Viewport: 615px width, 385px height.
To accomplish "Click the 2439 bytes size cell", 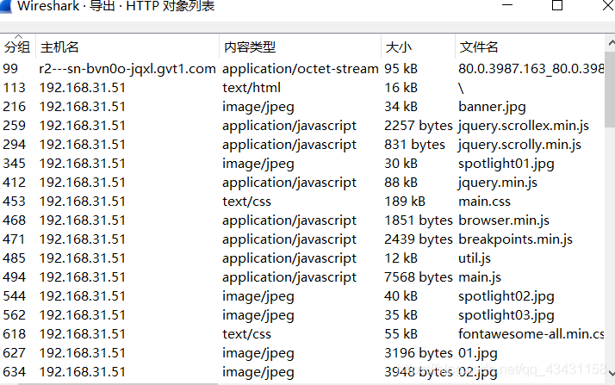I will 418,239.
